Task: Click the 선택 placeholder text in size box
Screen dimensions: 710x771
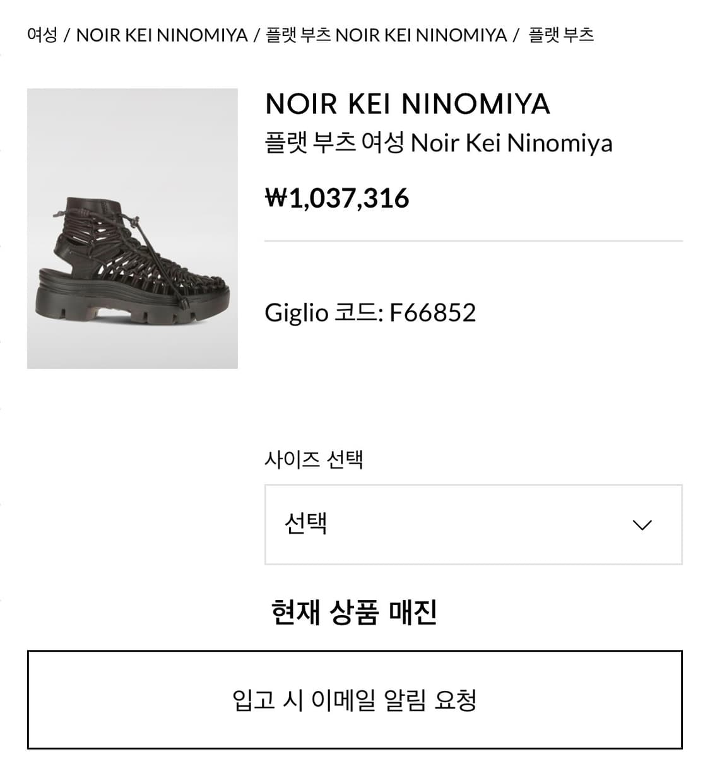Action: point(306,523)
